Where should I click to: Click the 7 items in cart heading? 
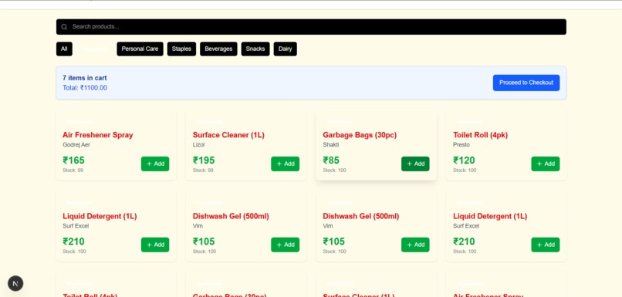click(x=84, y=78)
